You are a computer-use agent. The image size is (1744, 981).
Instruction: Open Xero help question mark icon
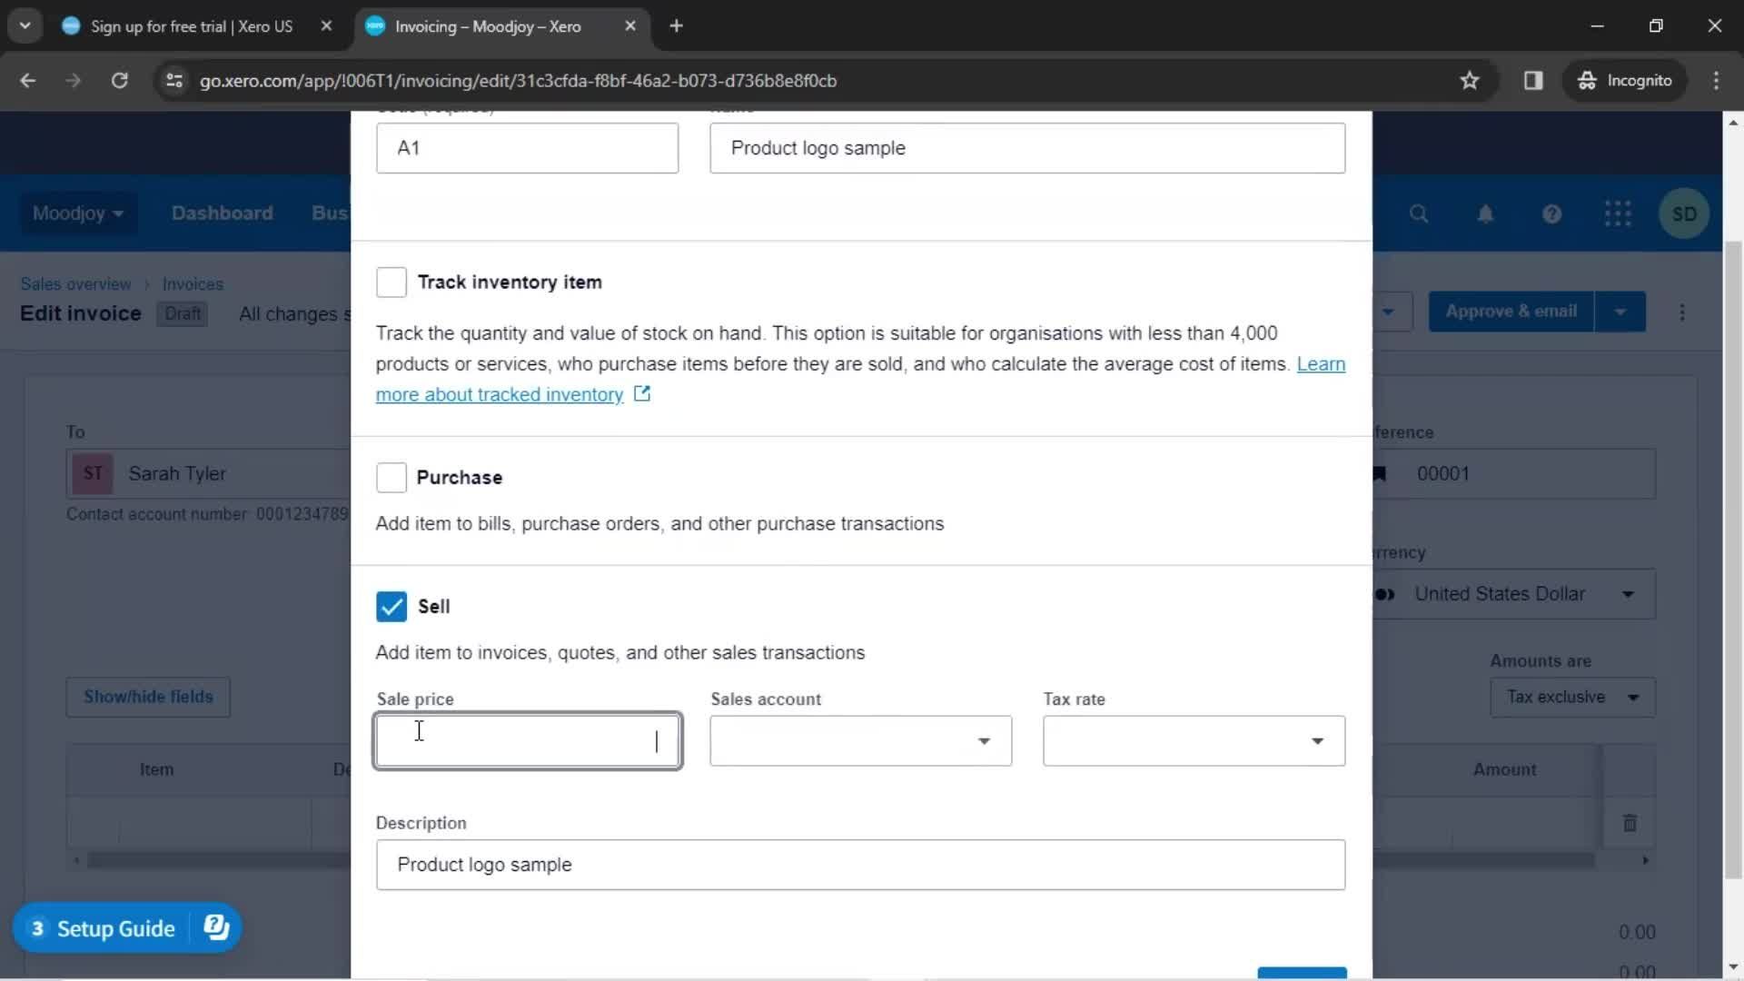1551,213
